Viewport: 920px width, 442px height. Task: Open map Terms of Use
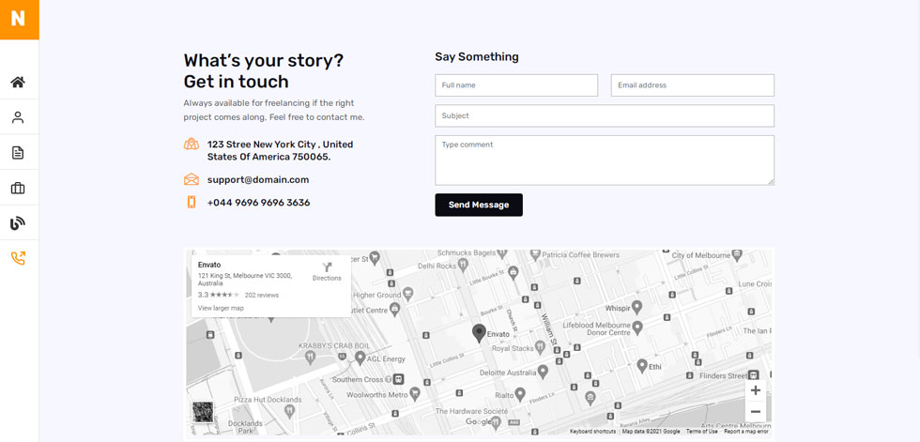point(702,432)
